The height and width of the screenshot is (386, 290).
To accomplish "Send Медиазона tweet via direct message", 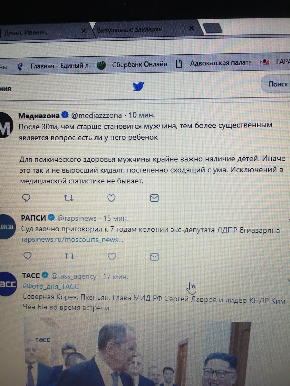I will pyautogui.click(x=154, y=198).
